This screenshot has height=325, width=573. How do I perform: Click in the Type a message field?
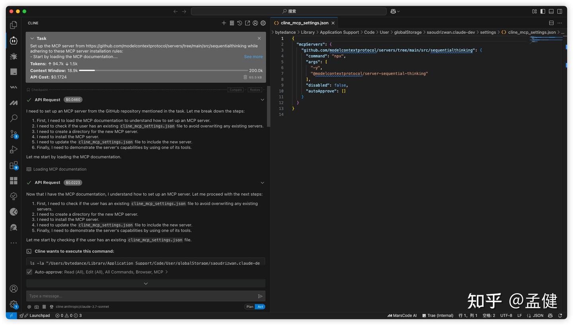tap(139, 296)
